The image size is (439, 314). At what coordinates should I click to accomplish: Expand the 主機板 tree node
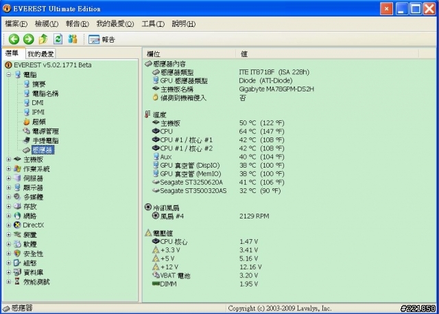pyautogui.click(x=8, y=159)
